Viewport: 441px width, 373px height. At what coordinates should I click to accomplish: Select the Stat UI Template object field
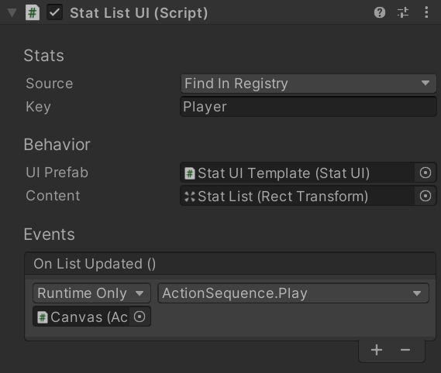click(298, 173)
